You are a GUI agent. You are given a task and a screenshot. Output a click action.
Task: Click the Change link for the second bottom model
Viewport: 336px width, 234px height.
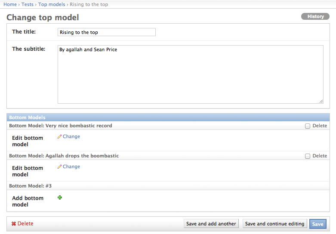pos(71,166)
